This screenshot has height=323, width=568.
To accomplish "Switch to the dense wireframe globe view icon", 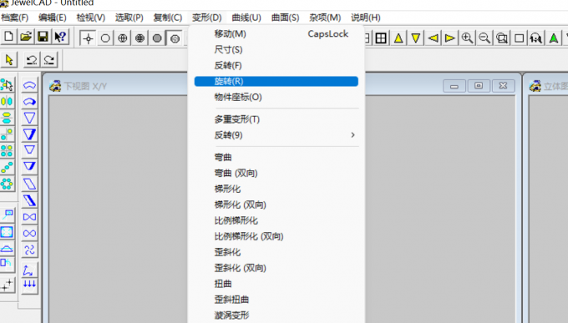I will pyautogui.click(x=139, y=38).
